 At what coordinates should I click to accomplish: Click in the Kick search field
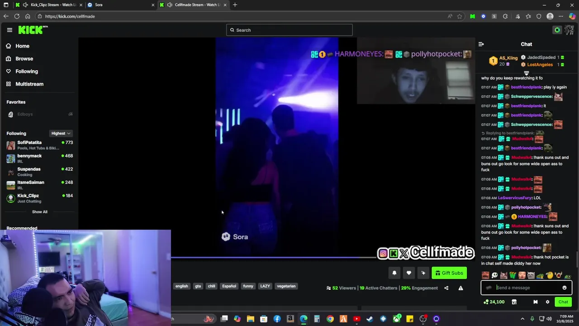289,30
